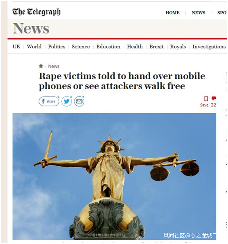
Task: Select the World section tab
Action: tap(34, 47)
